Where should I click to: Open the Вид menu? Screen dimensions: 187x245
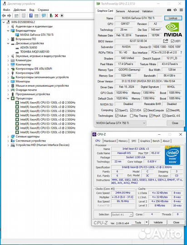32,10
